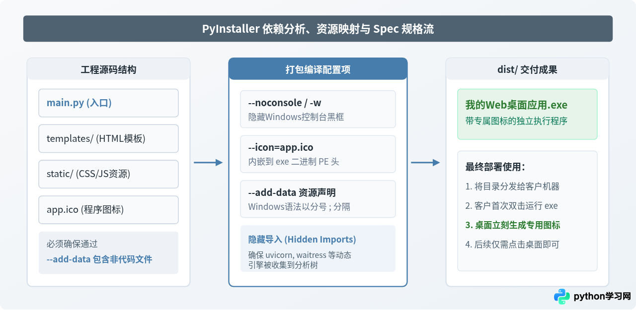Select the app.ico (程序图标) box
Image resolution: width=636 pixels, height=310 pixels.
tap(108, 210)
